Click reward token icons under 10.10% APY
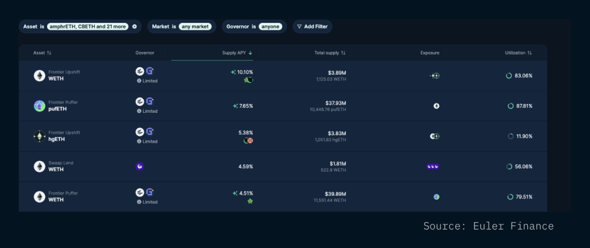590x248 pixels. pyautogui.click(x=248, y=79)
